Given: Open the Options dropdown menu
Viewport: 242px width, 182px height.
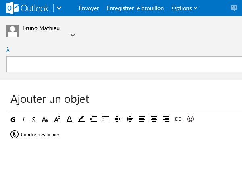Looking at the screenshot, I should (185, 8).
